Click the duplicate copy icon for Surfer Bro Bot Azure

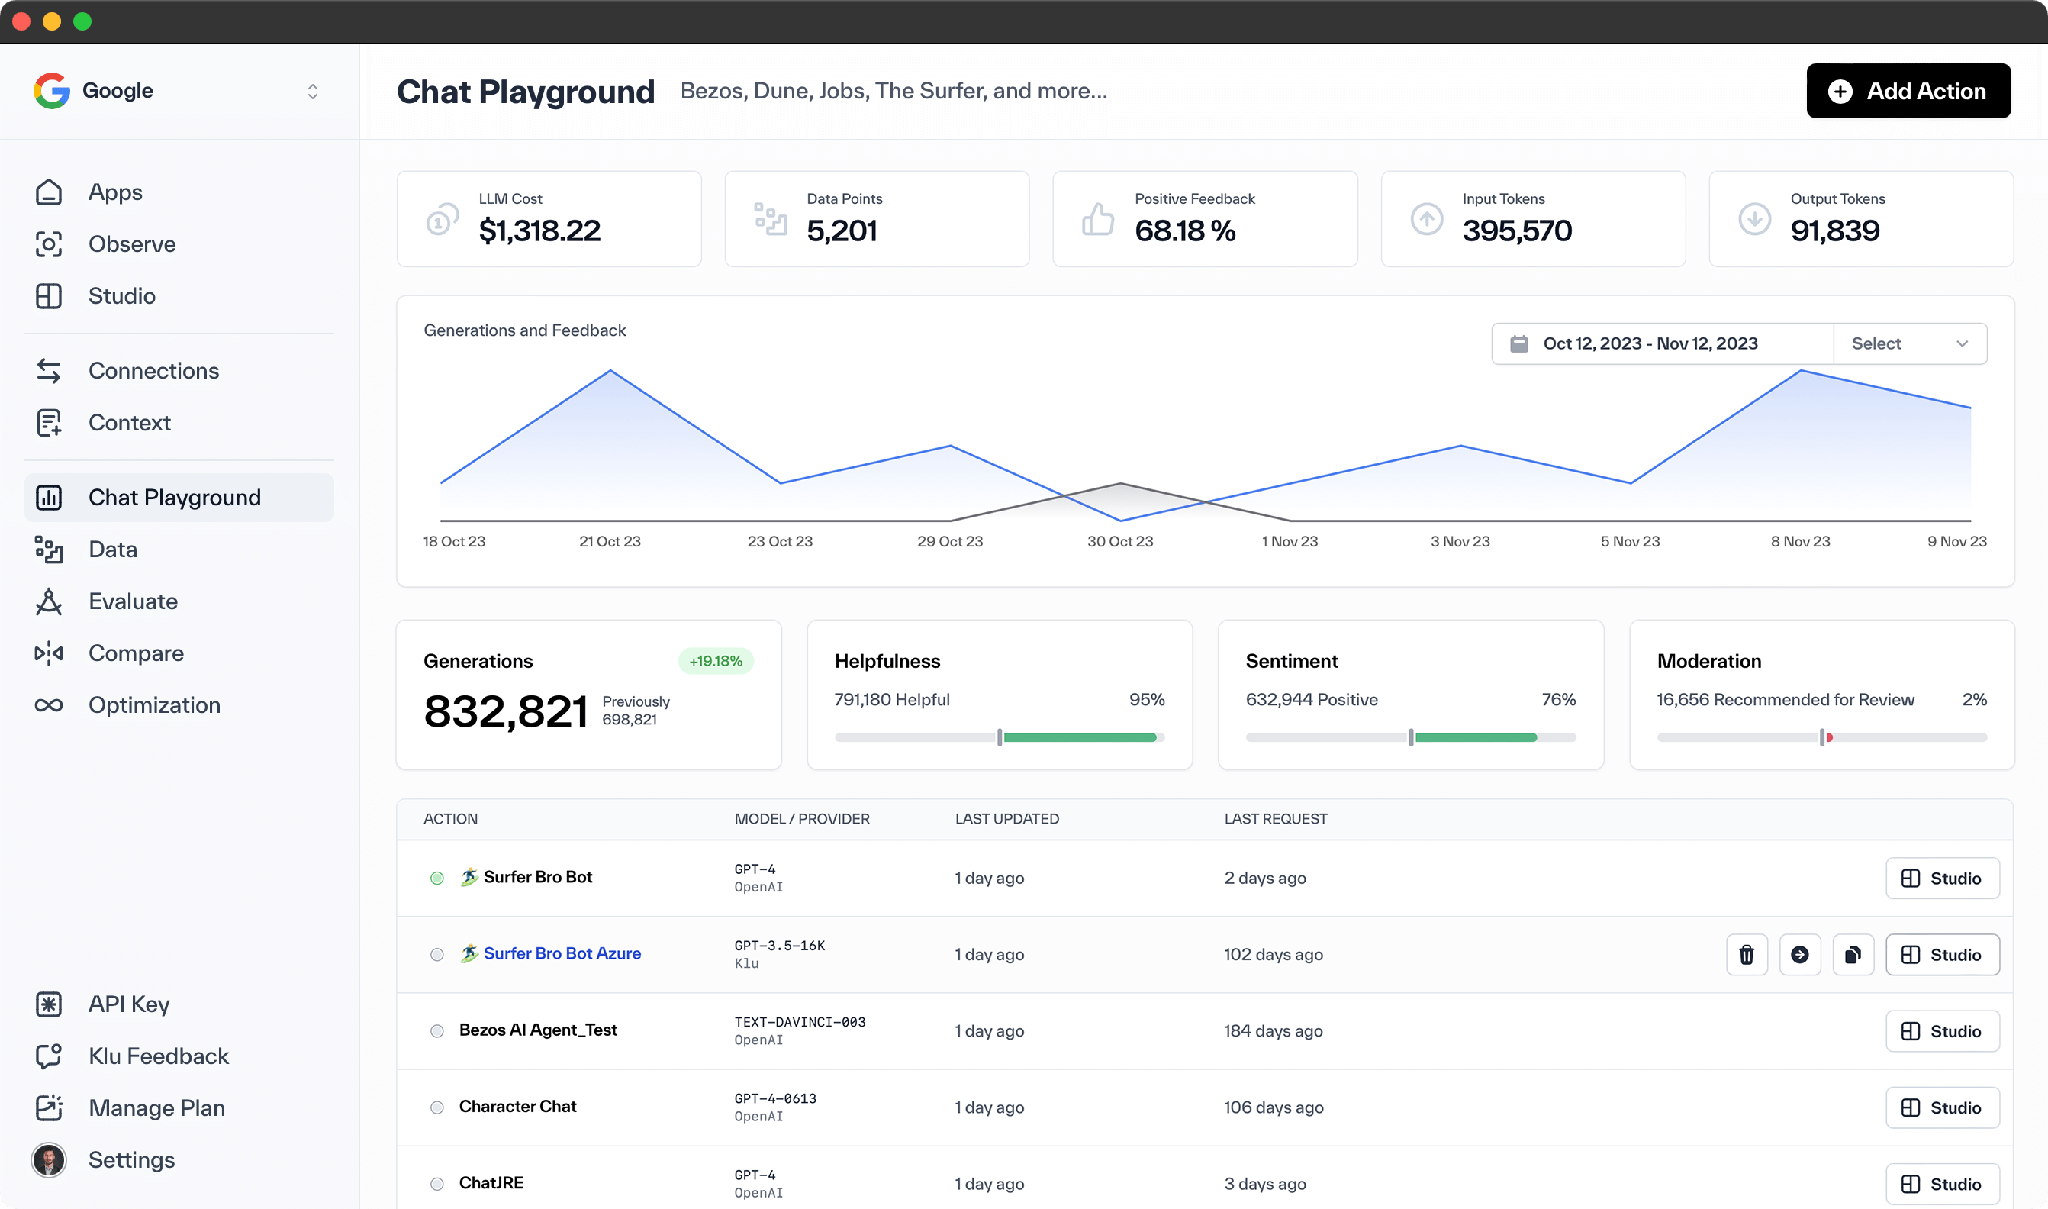[1853, 954]
